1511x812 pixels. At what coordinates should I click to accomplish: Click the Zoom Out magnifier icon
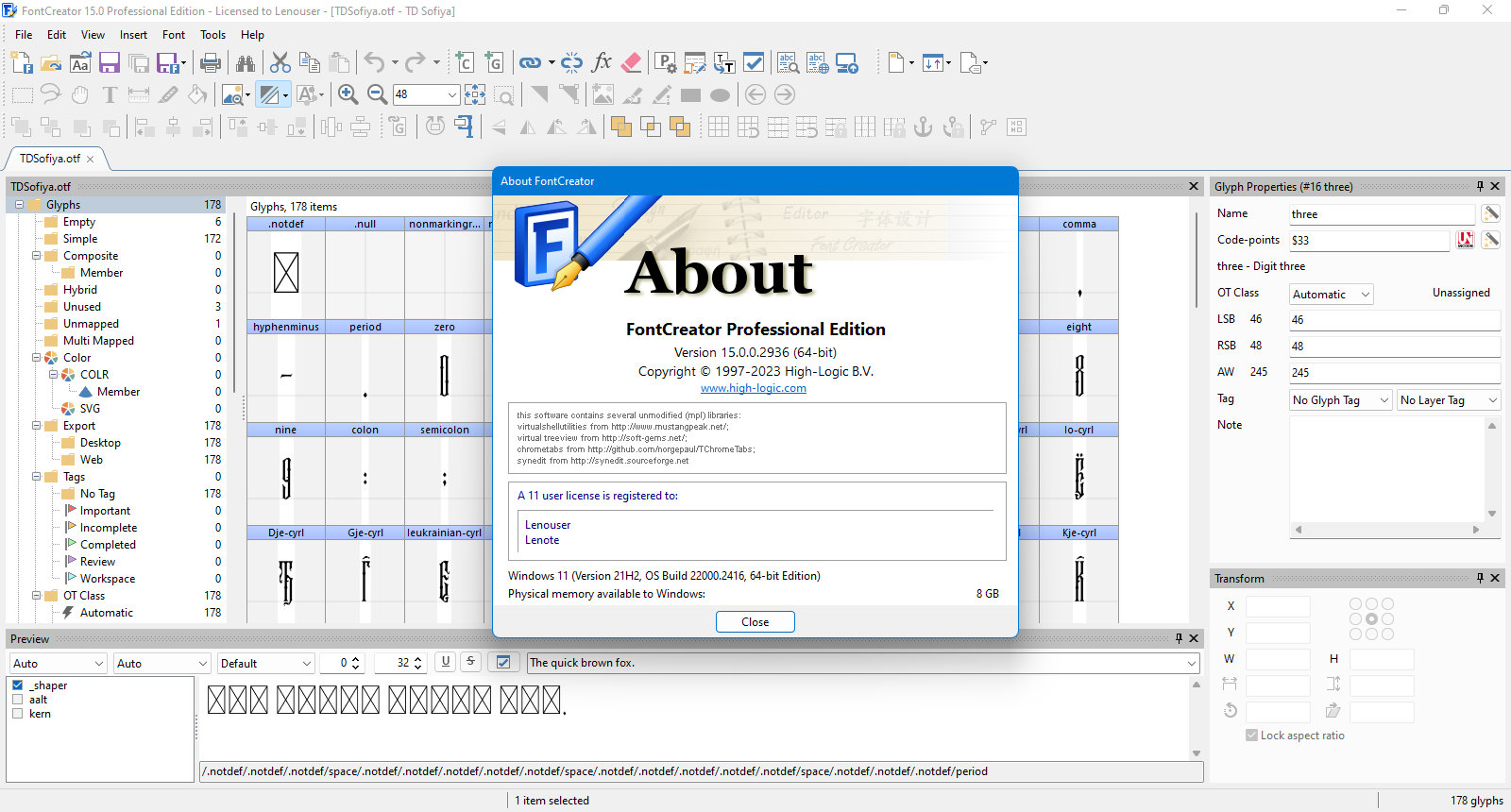377,94
